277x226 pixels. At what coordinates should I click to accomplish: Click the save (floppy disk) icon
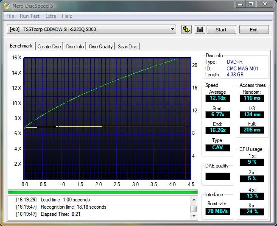tap(199, 30)
